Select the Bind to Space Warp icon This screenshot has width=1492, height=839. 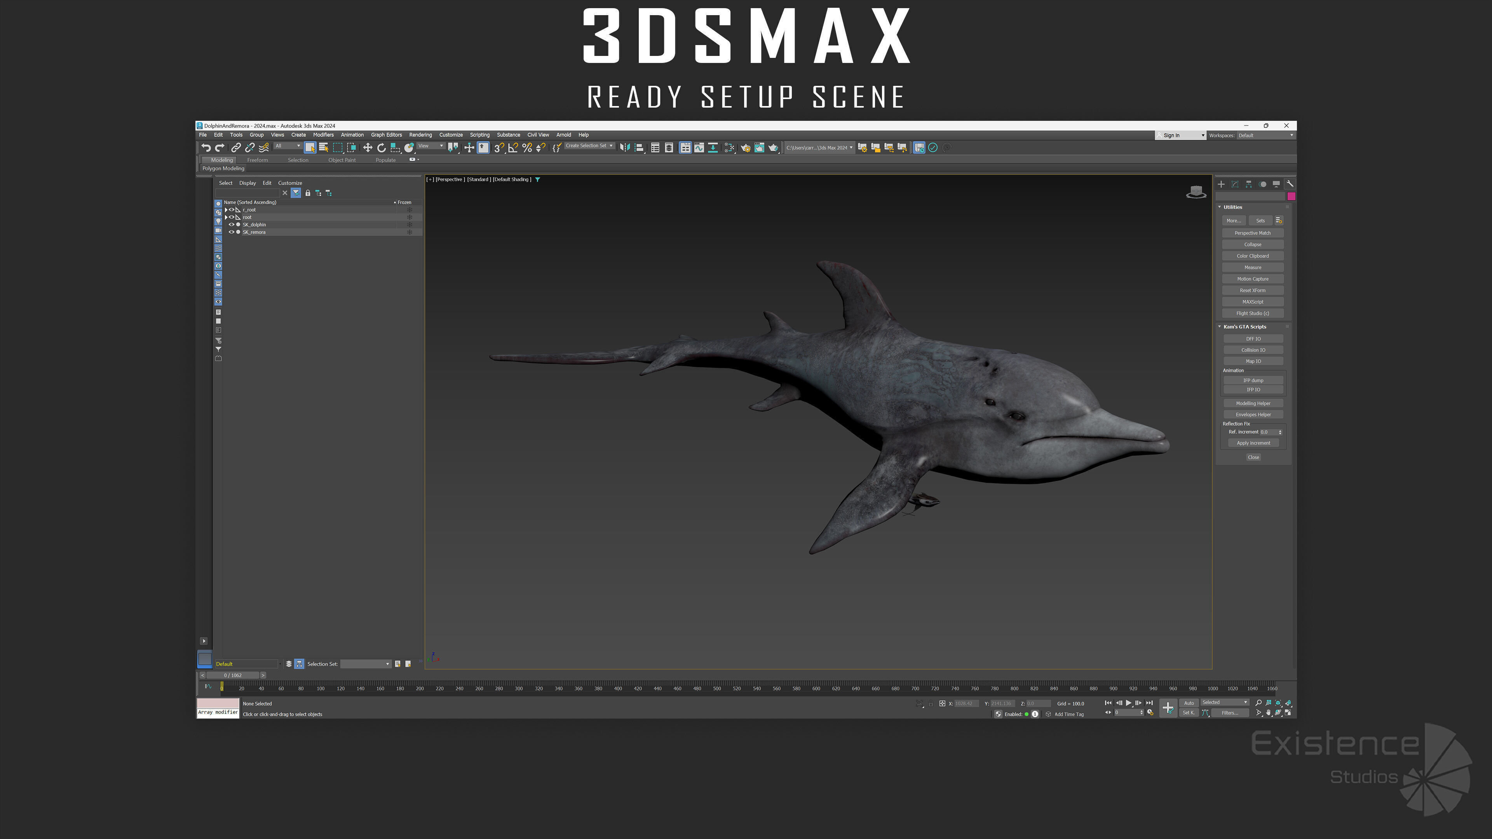point(263,148)
